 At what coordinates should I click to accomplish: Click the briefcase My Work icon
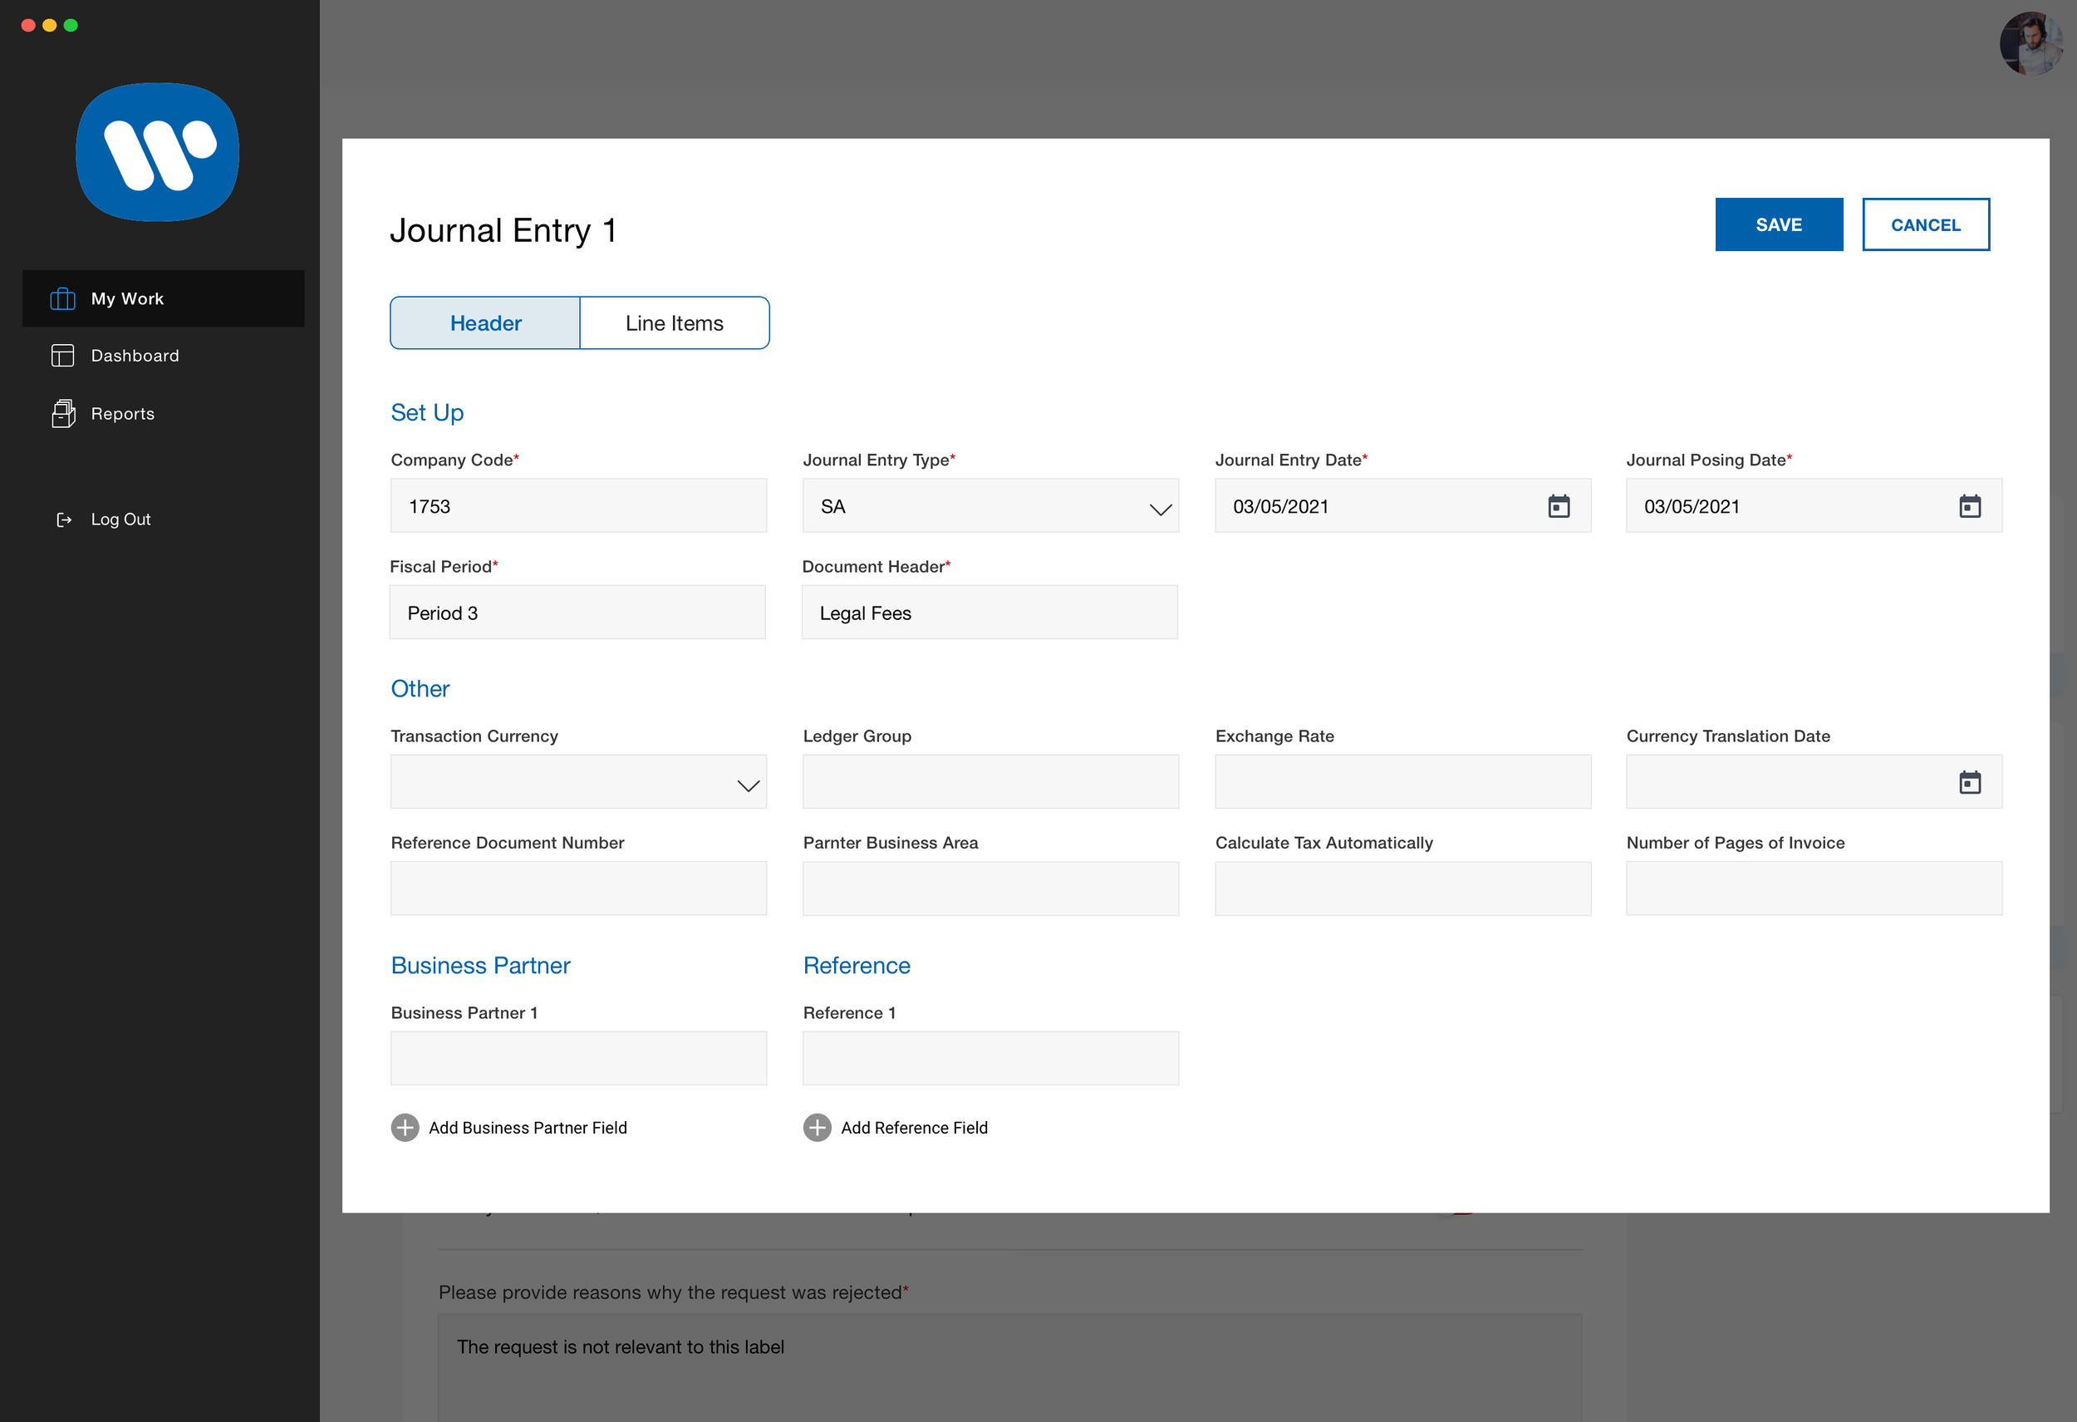pyautogui.click(x=62, y=298)
